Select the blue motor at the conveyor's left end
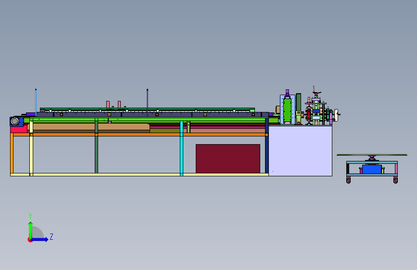 coord(16,121)
